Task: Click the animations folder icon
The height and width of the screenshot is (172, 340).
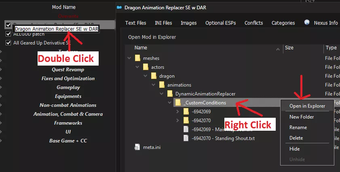Action: [162, 85]
